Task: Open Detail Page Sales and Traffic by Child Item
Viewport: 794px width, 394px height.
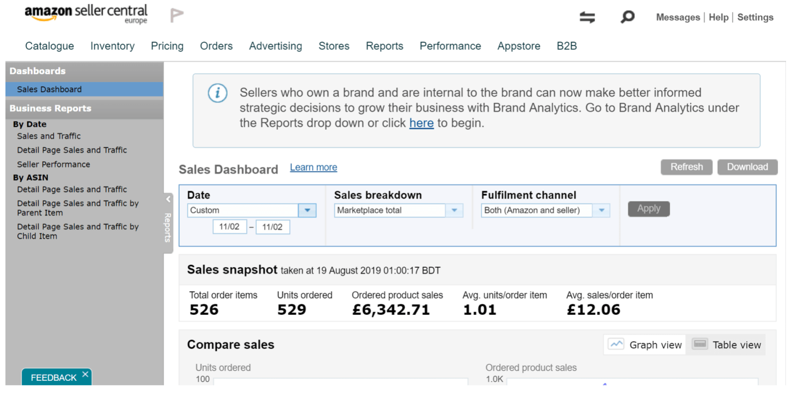Action: pos(78,231)
